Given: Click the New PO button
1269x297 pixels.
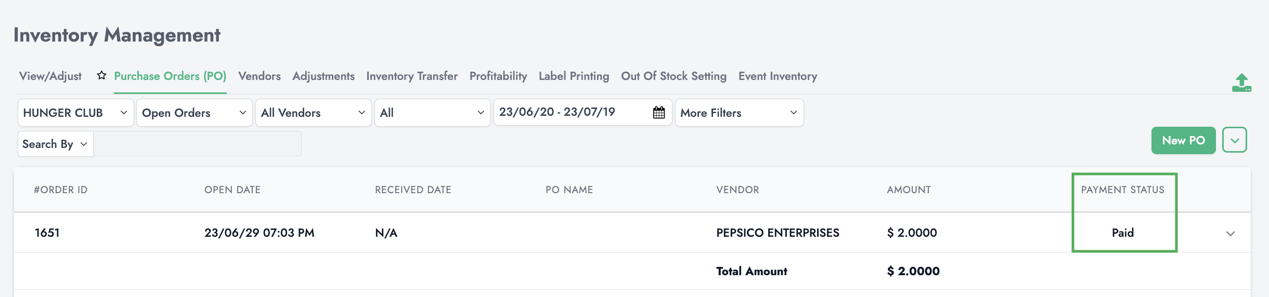Looking at the screenshot, I should (1183, 140).
